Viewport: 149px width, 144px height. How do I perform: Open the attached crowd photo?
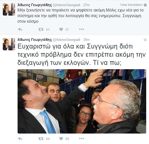[82, 101]
